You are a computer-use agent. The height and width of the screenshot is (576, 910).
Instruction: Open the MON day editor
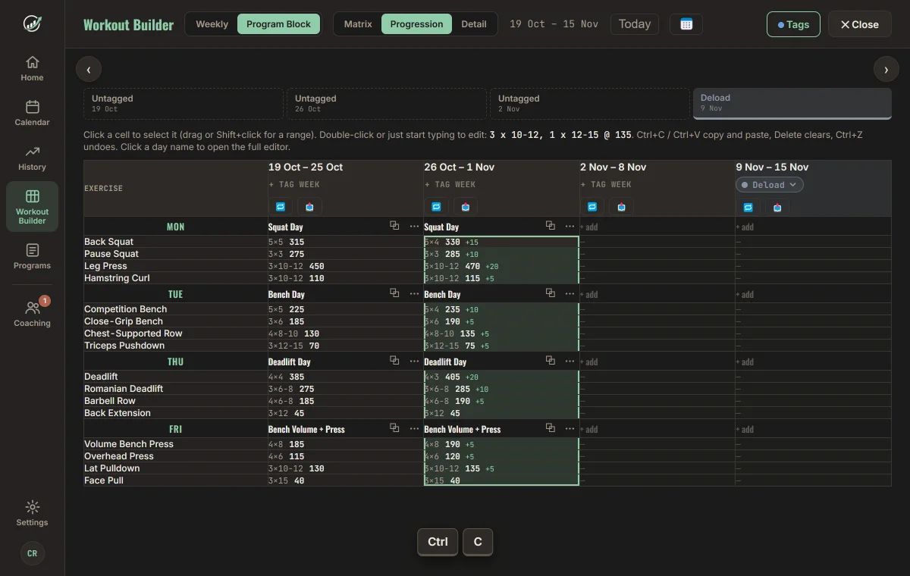click(x=175, y=227)
